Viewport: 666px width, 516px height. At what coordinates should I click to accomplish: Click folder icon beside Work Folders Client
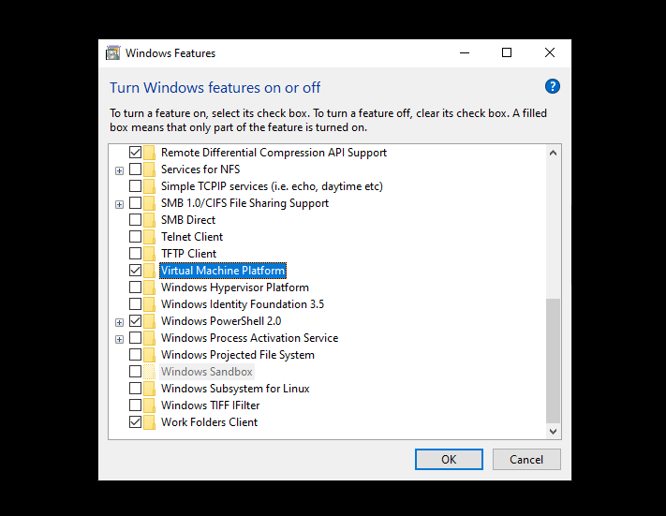pyautogui.click(x=149, y=422)
